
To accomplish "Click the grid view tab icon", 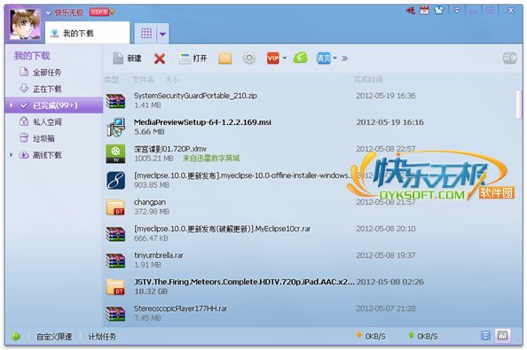I will pyautogui.click(x=146, y=33).
